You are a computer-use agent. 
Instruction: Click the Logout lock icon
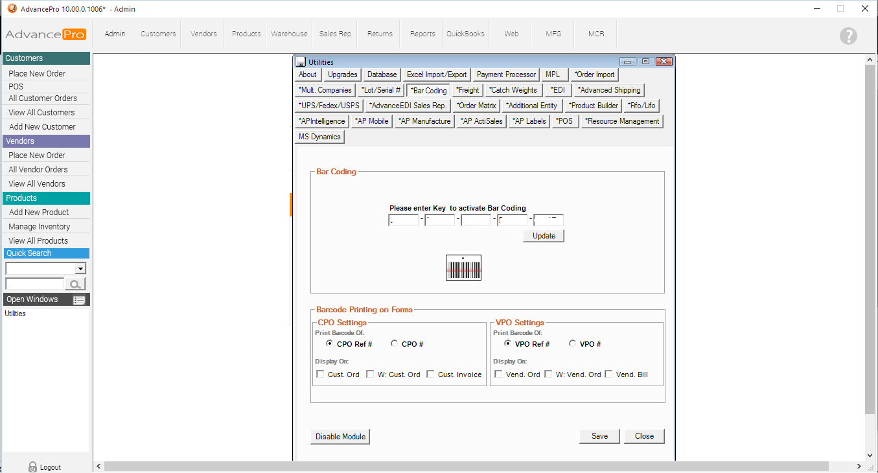pos(32,467)
